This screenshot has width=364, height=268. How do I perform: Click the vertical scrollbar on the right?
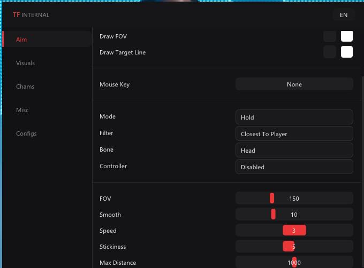362,172
